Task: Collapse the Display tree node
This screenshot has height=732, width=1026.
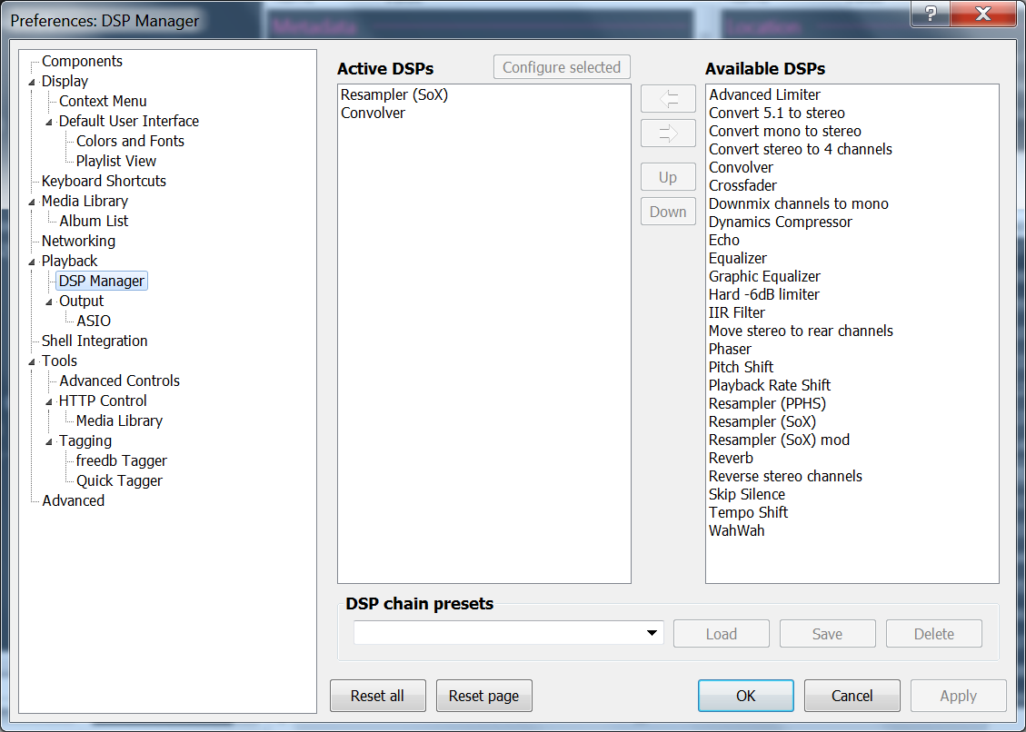Action: (33, 82)
